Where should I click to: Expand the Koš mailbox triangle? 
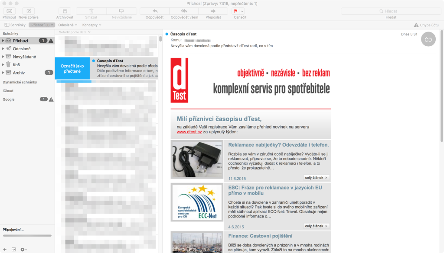[x=3, y=65]
